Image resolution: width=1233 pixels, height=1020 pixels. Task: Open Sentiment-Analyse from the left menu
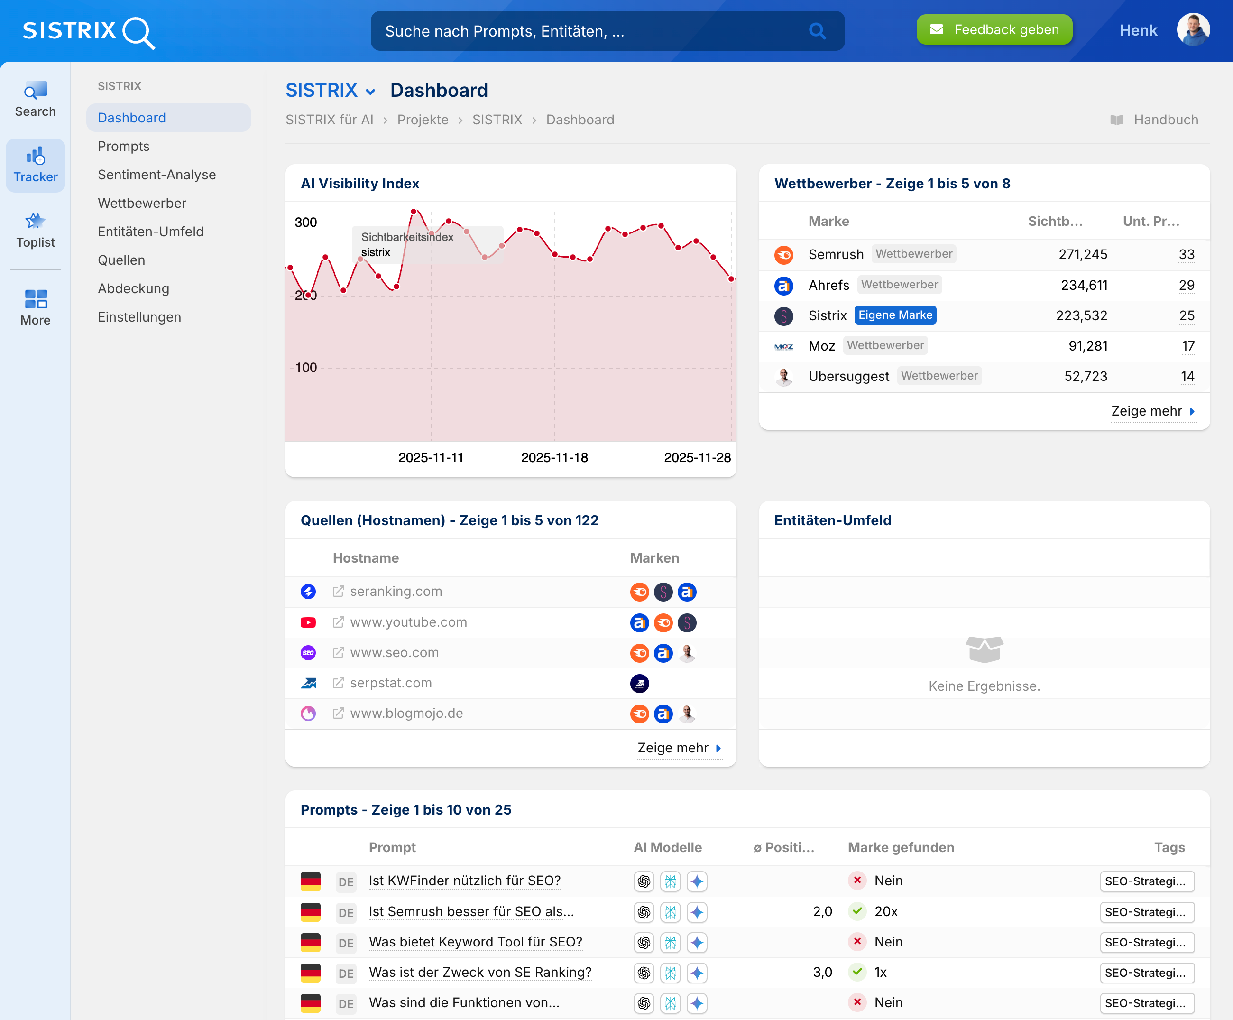tap(156, 175)
